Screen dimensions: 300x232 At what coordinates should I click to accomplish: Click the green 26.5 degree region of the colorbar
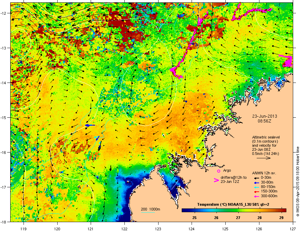pos(227,211)
